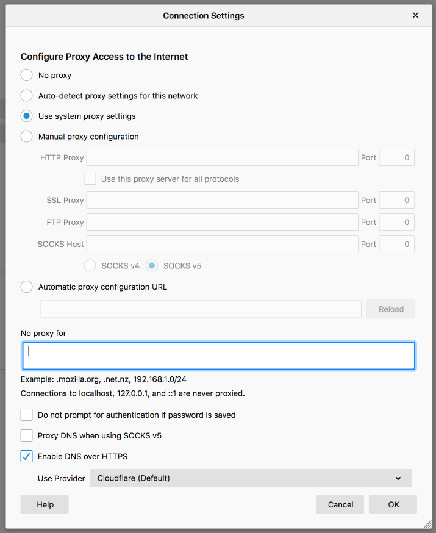This screenshot has height=533, width=436.
Task: Click OK to confirm settings
Action: pos(393,504)
